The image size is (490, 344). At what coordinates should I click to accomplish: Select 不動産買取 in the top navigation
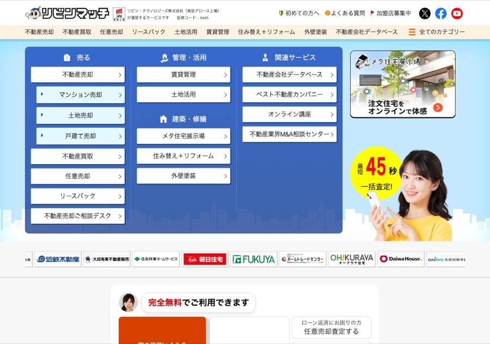point(77,32)
